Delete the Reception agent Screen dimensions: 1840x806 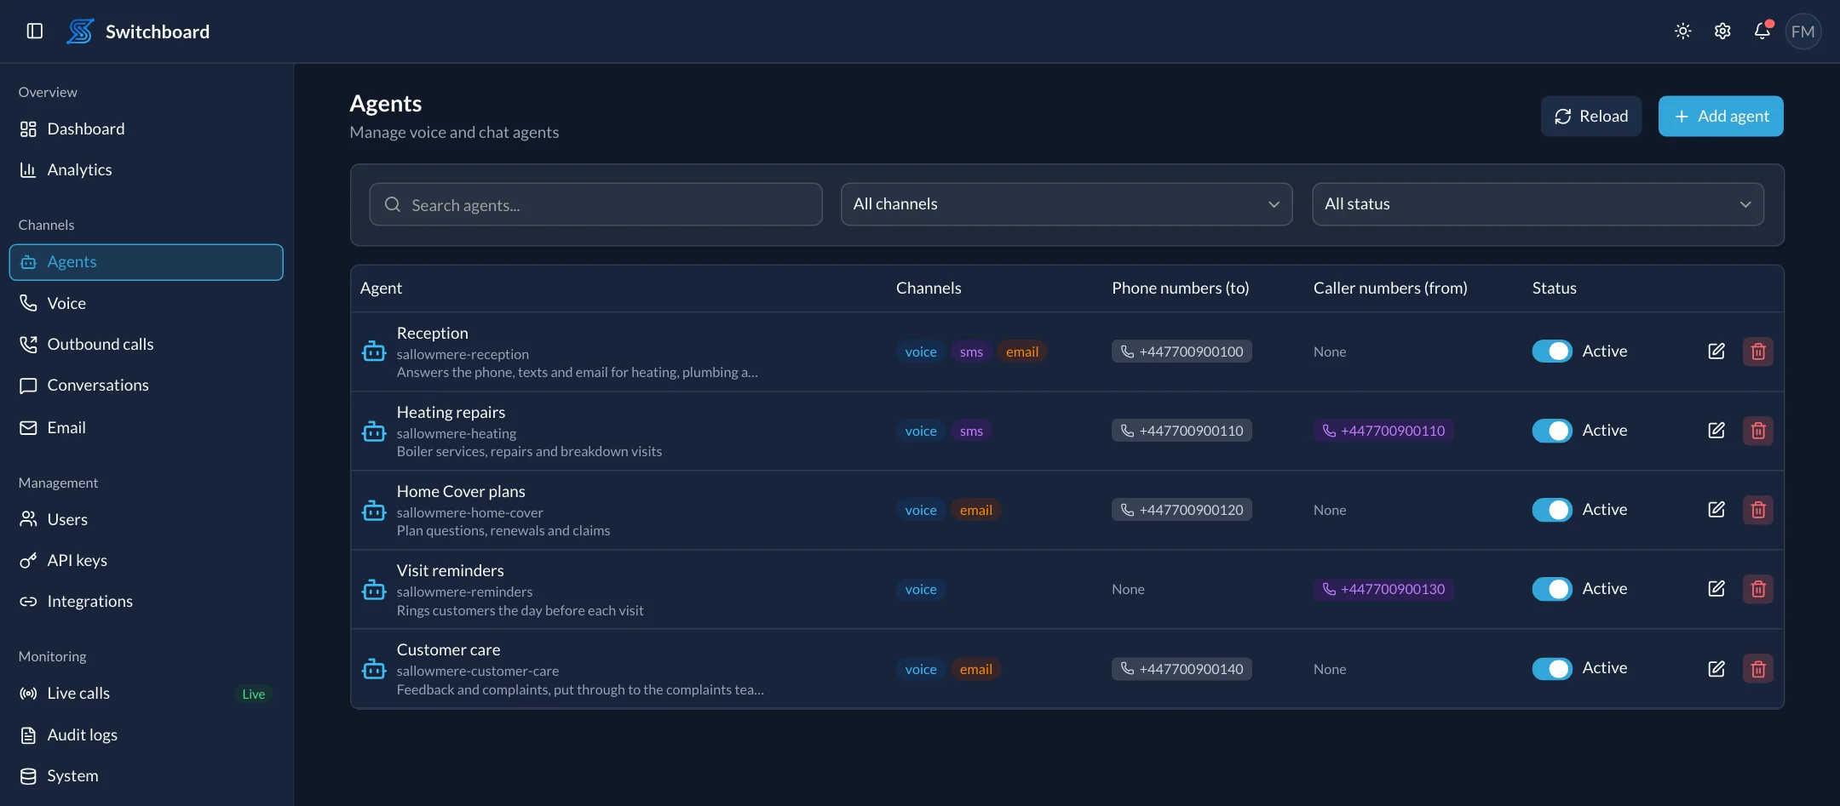pyautogui.click(x=1758, y=352)
